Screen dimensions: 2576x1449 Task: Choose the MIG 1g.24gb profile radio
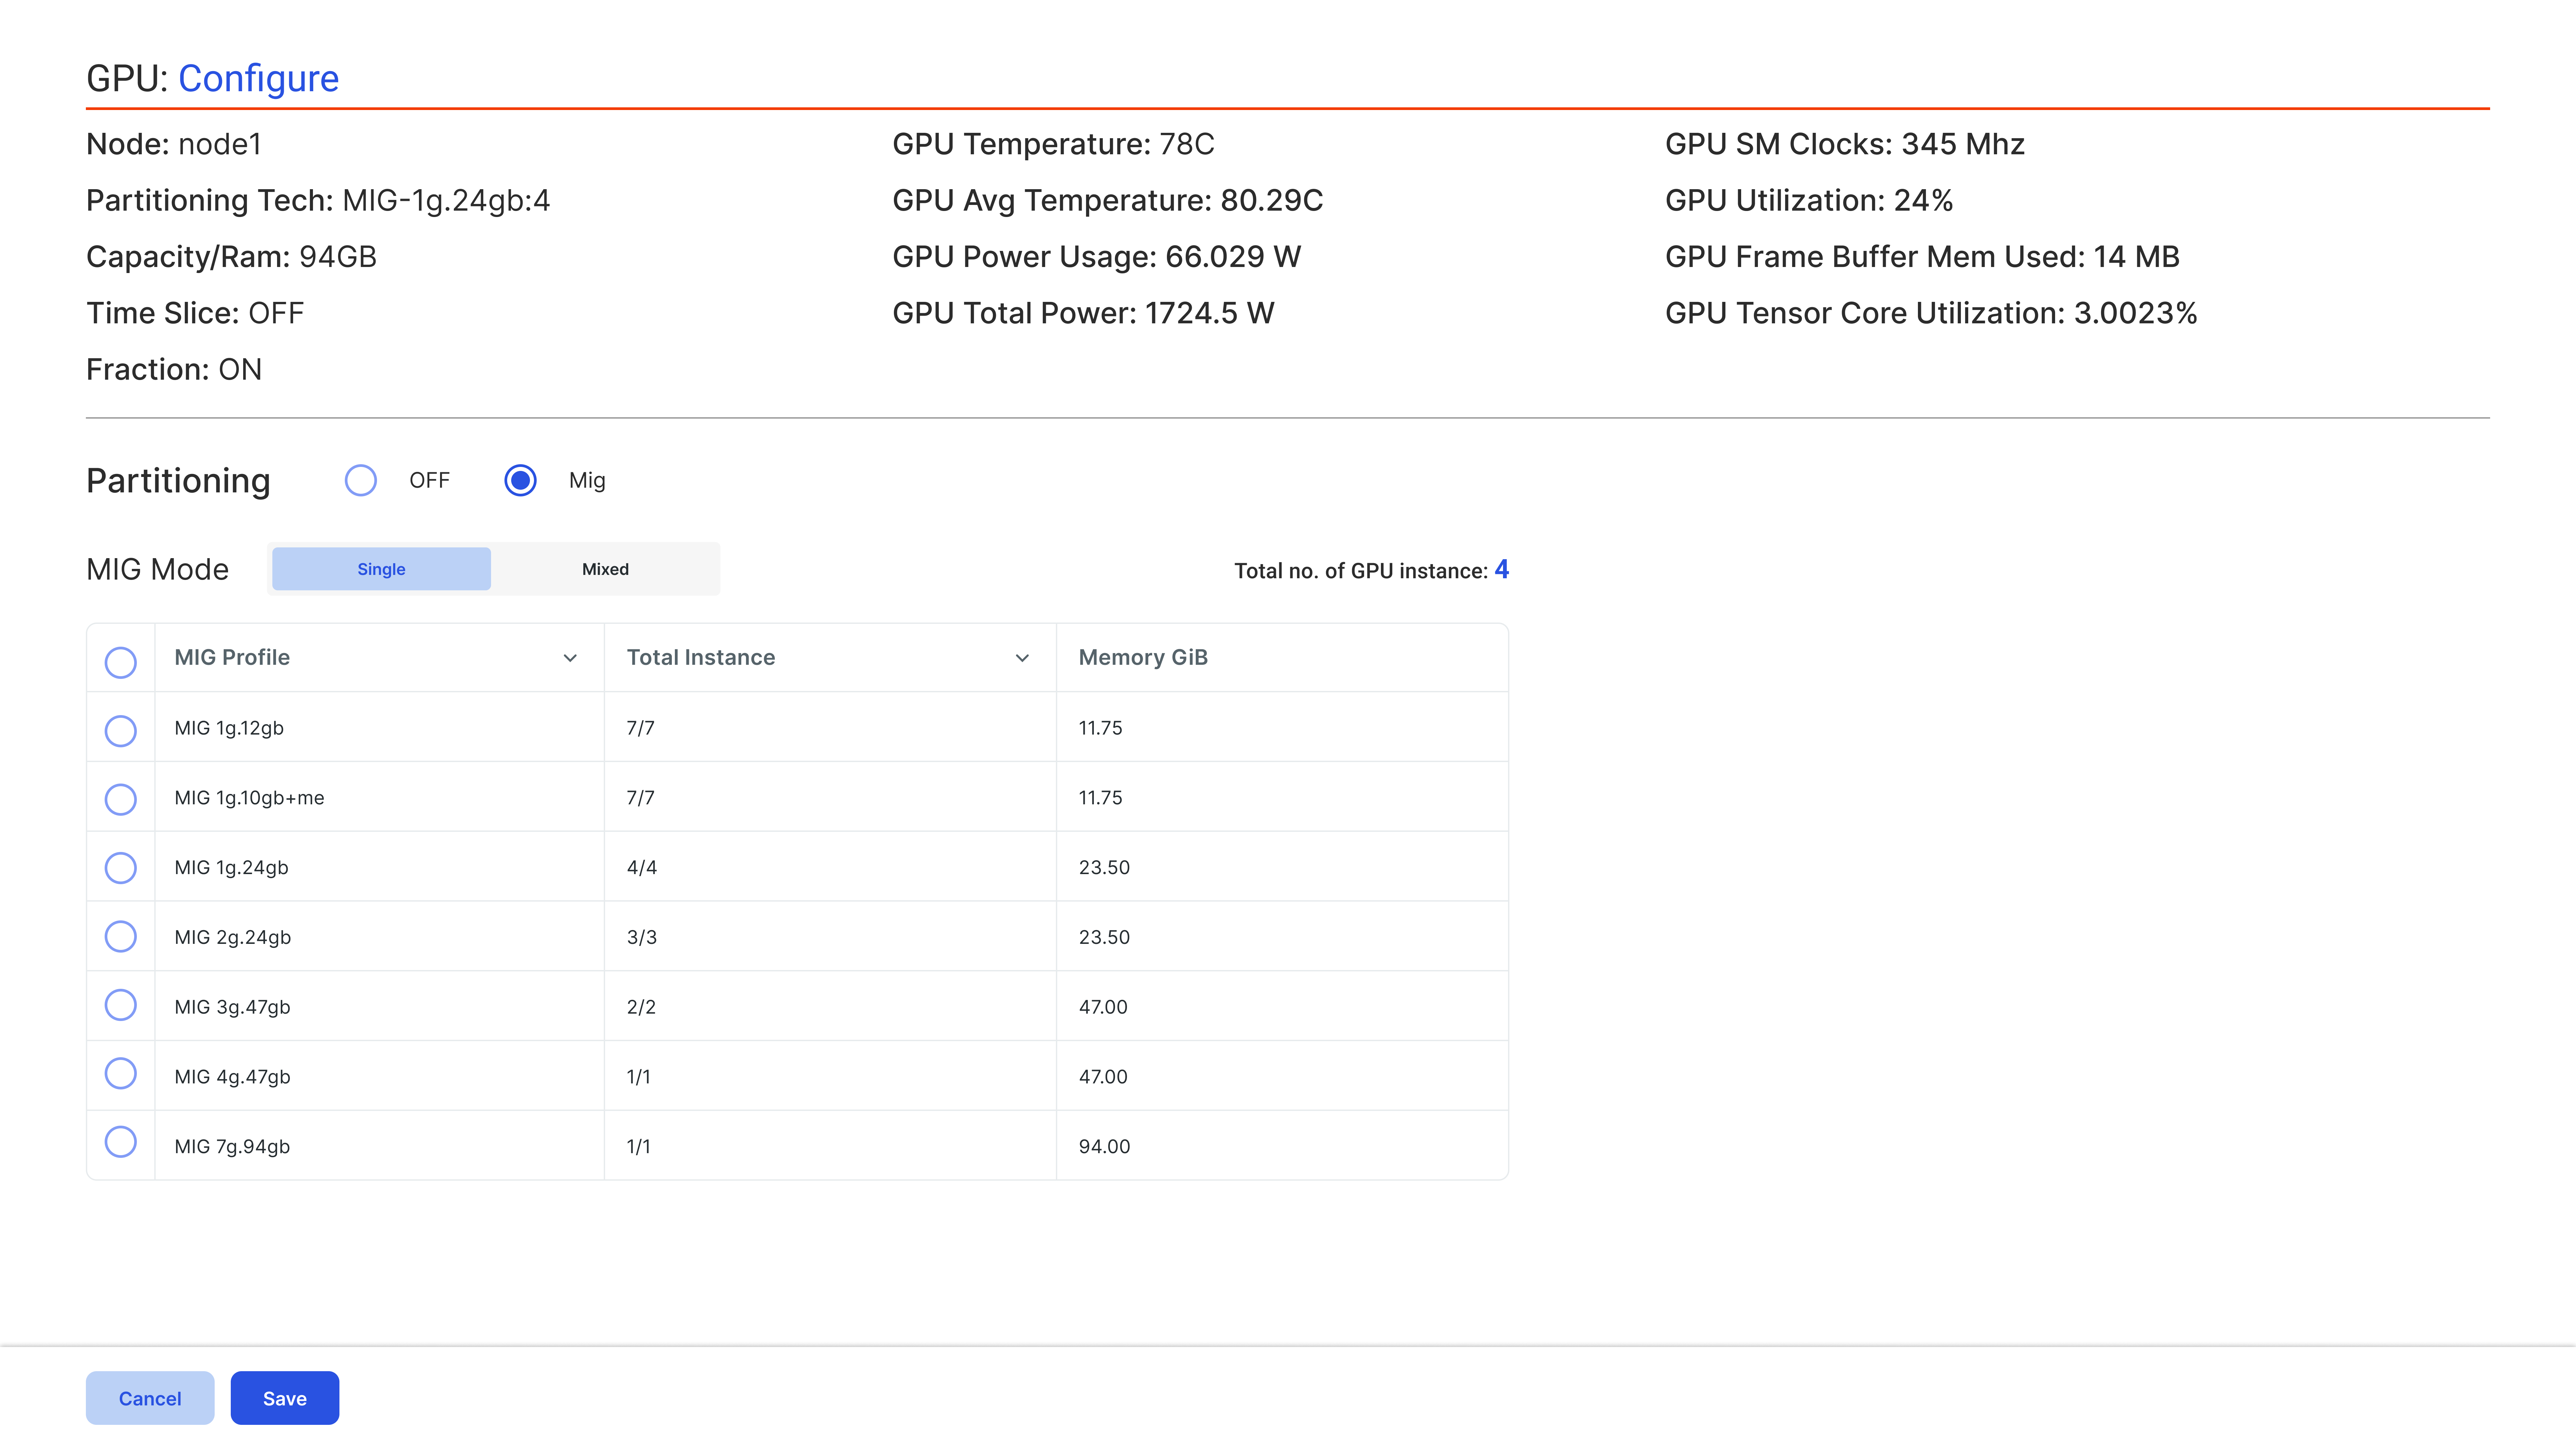coord(121,868)
